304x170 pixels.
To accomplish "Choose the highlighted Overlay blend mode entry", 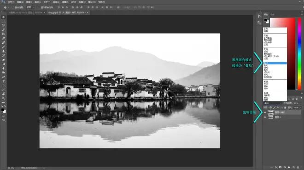I will pyautogui.click(x=275, y=64).
